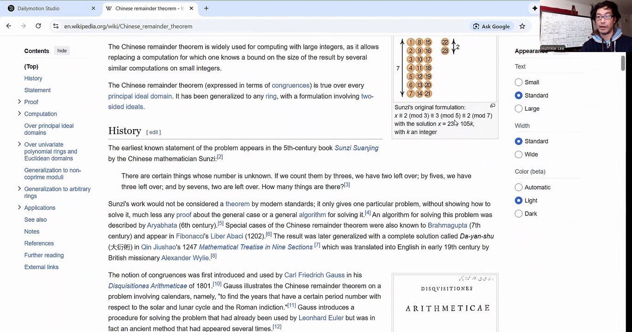Open the algorithm link
Screen dimensions: 632x332
tap(312, 215)
